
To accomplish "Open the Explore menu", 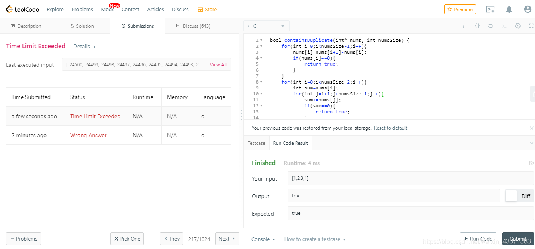I will [x=55, y=9].
